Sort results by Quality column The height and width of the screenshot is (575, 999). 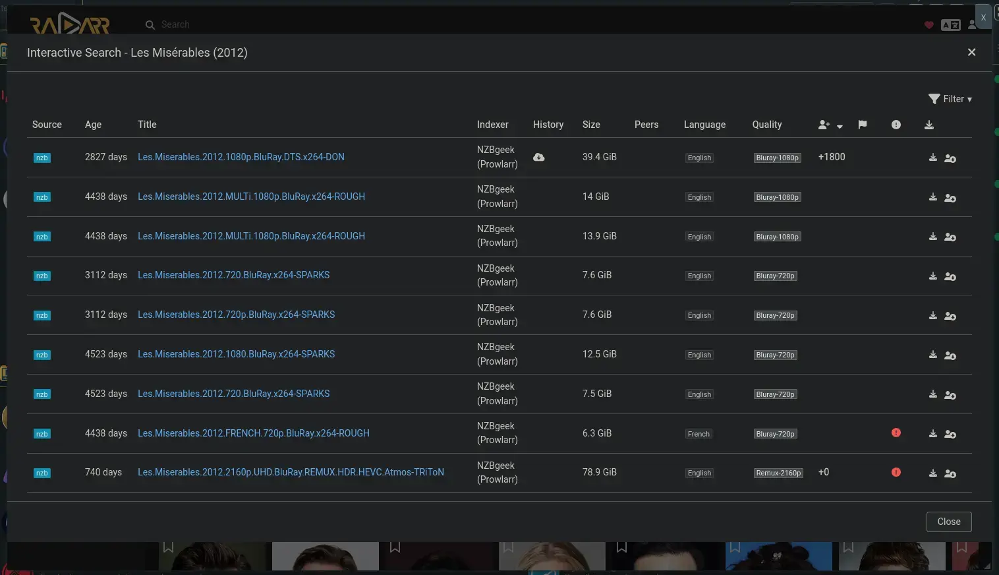pyautogui.click(x=767, y=125)
